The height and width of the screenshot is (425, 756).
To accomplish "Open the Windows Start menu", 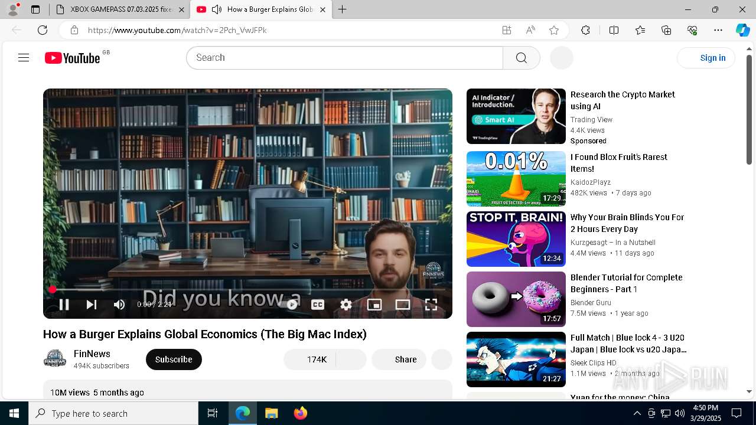I will [x=14, y=413].
